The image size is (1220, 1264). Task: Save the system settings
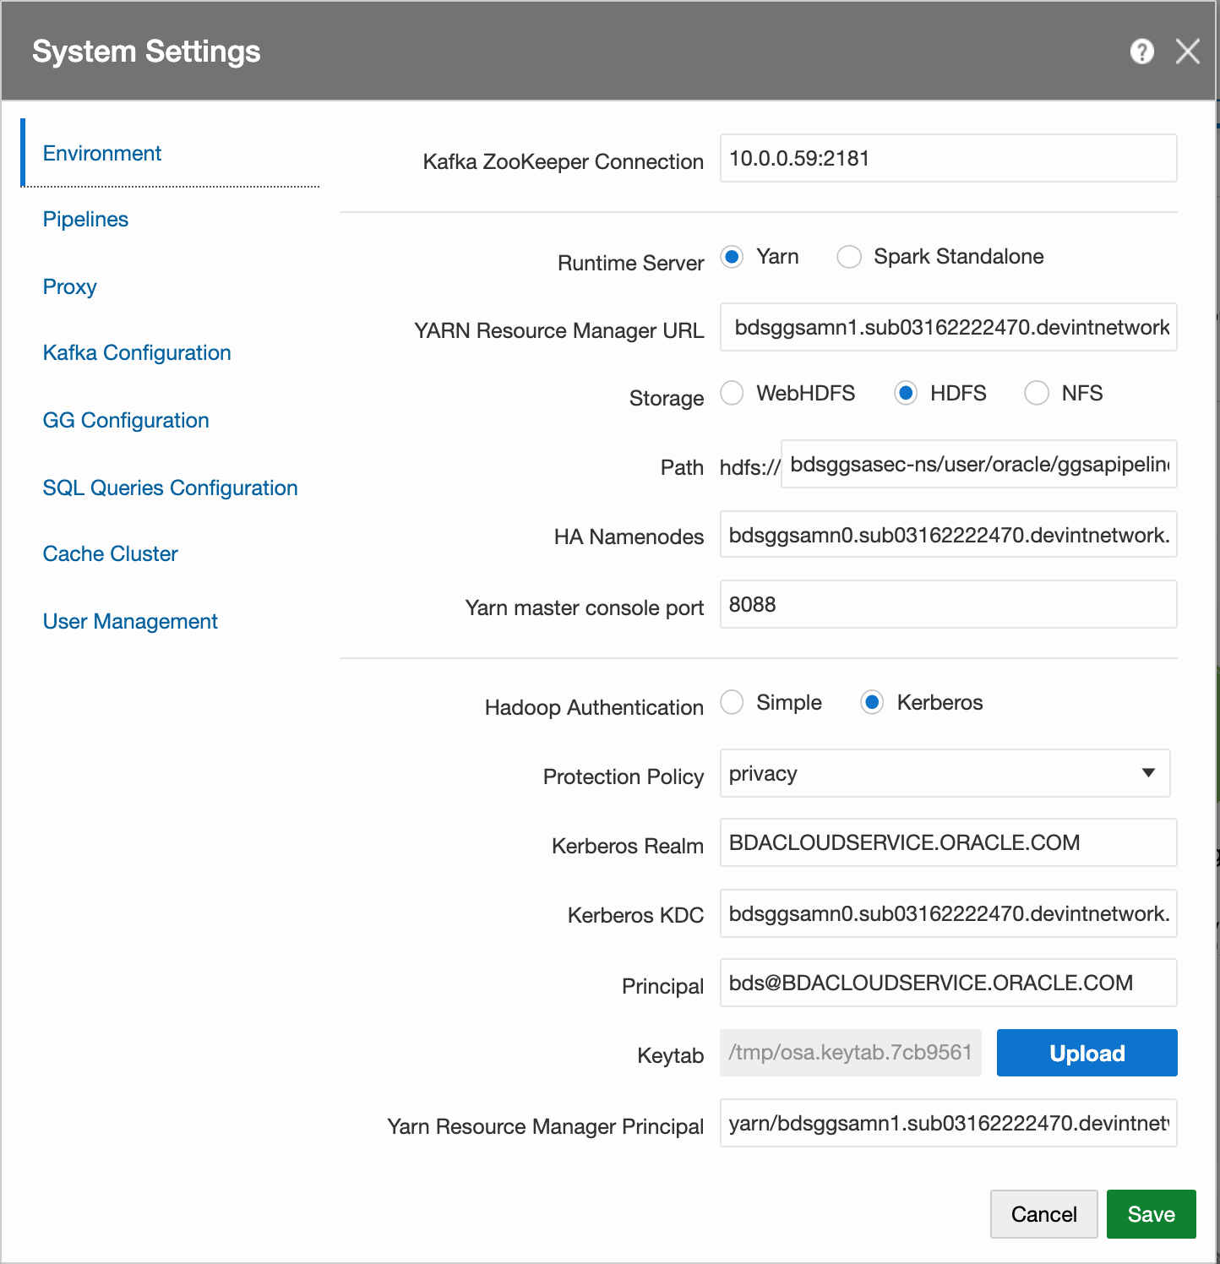coord(1151,1214)
